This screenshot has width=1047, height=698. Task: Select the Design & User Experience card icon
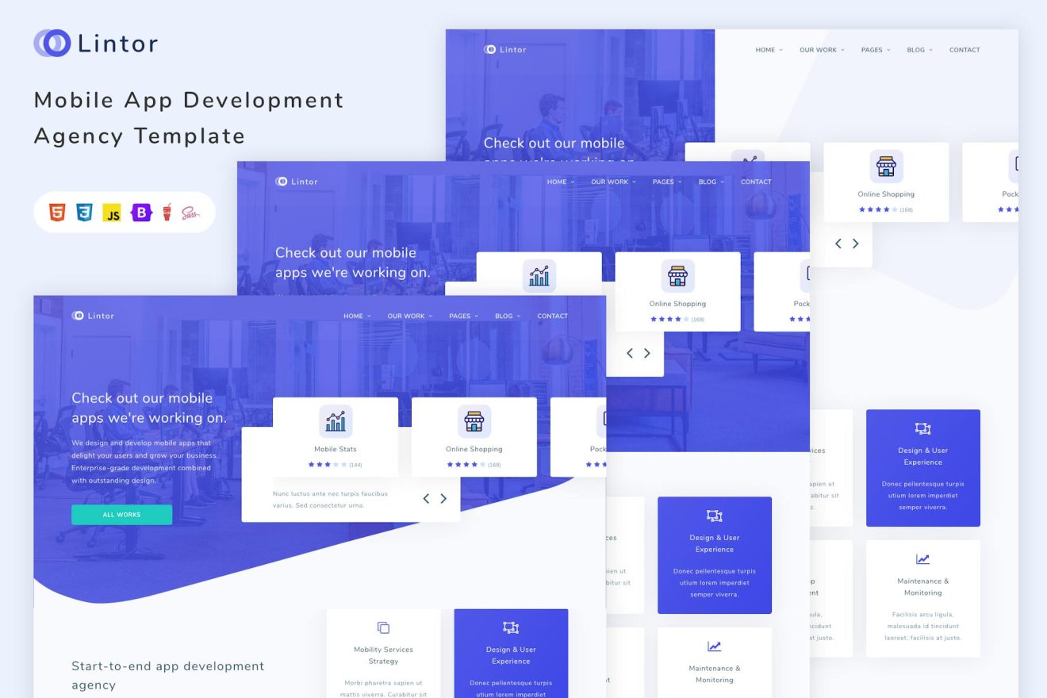pos(511,627)
